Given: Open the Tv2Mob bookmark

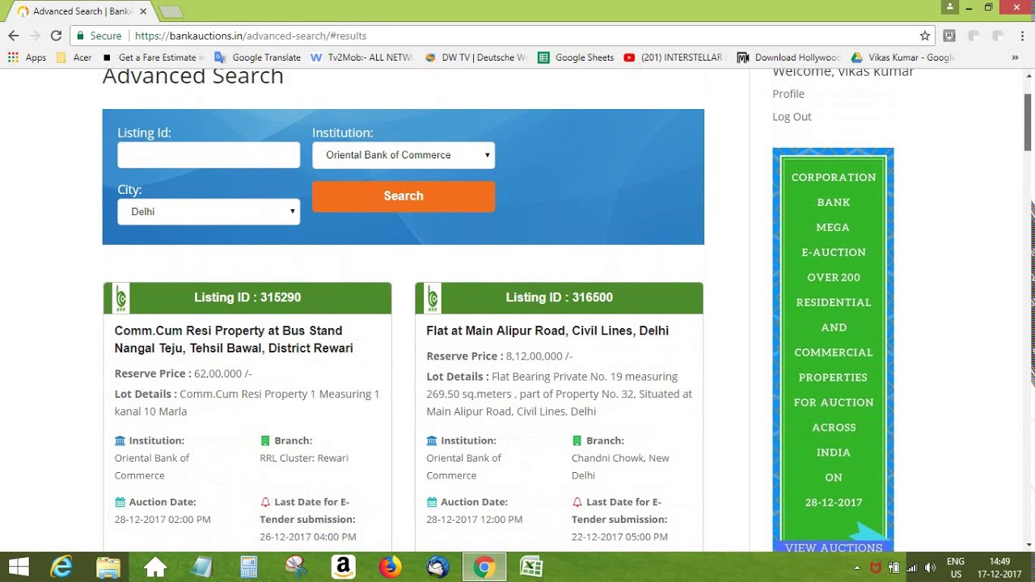Looking at the screenshot, I should coord(361,57).
